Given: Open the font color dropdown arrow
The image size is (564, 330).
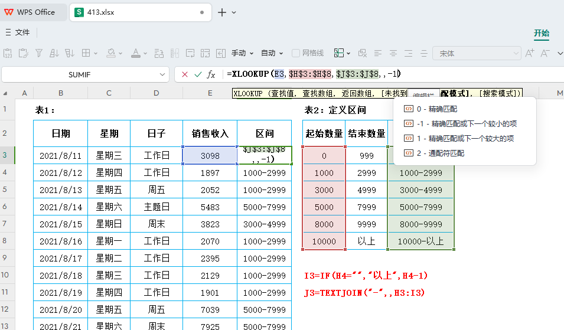Looking at the screenshot, I should [145, 54].
